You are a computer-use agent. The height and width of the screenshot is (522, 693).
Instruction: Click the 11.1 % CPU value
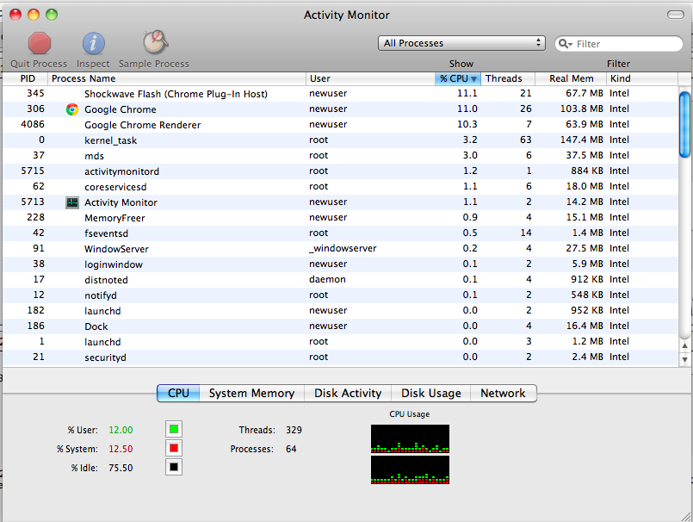pyautogui.click(x=467, y=93)
